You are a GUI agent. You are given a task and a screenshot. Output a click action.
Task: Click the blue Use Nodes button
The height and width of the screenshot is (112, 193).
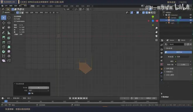tap(178, 52)
